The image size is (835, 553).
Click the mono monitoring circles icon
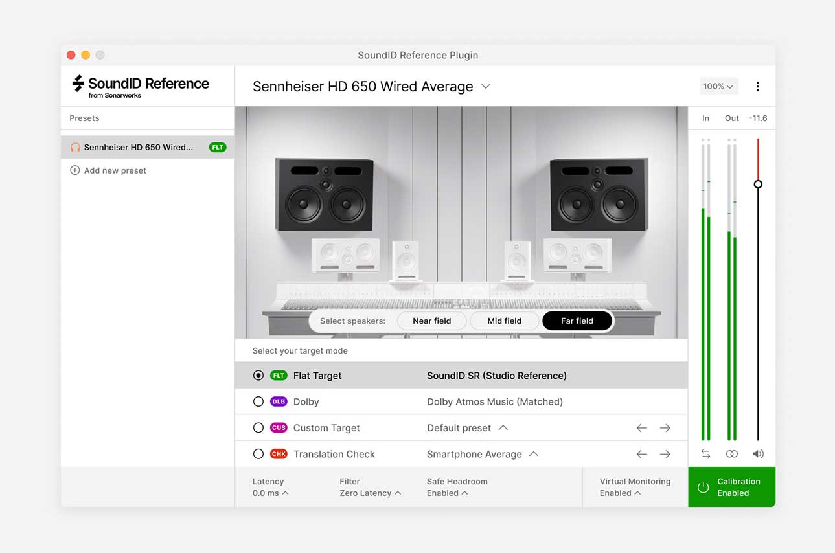tap(732, 454)
